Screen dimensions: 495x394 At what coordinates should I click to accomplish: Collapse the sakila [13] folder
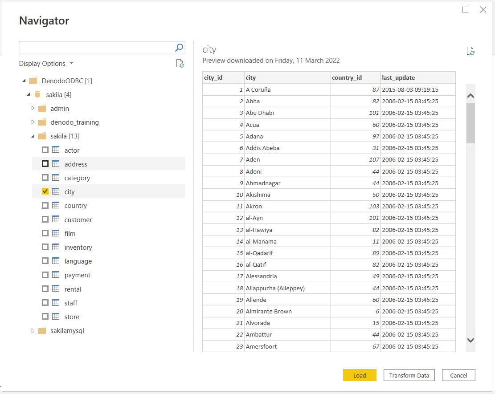point(32,136)
